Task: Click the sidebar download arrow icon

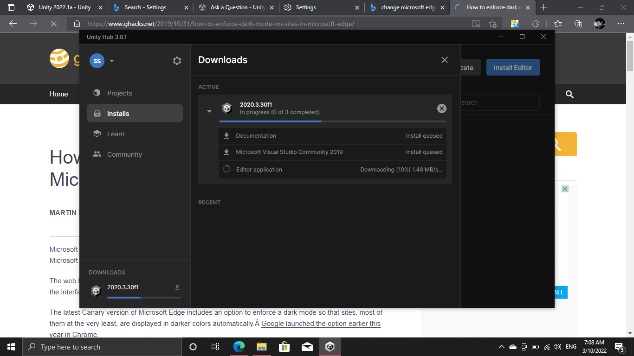Action: 177,287
